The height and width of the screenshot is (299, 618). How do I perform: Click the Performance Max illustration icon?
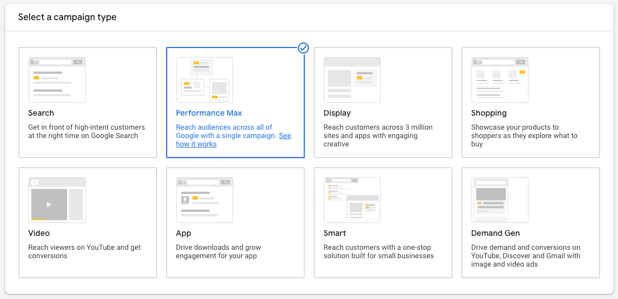[205, 80]
